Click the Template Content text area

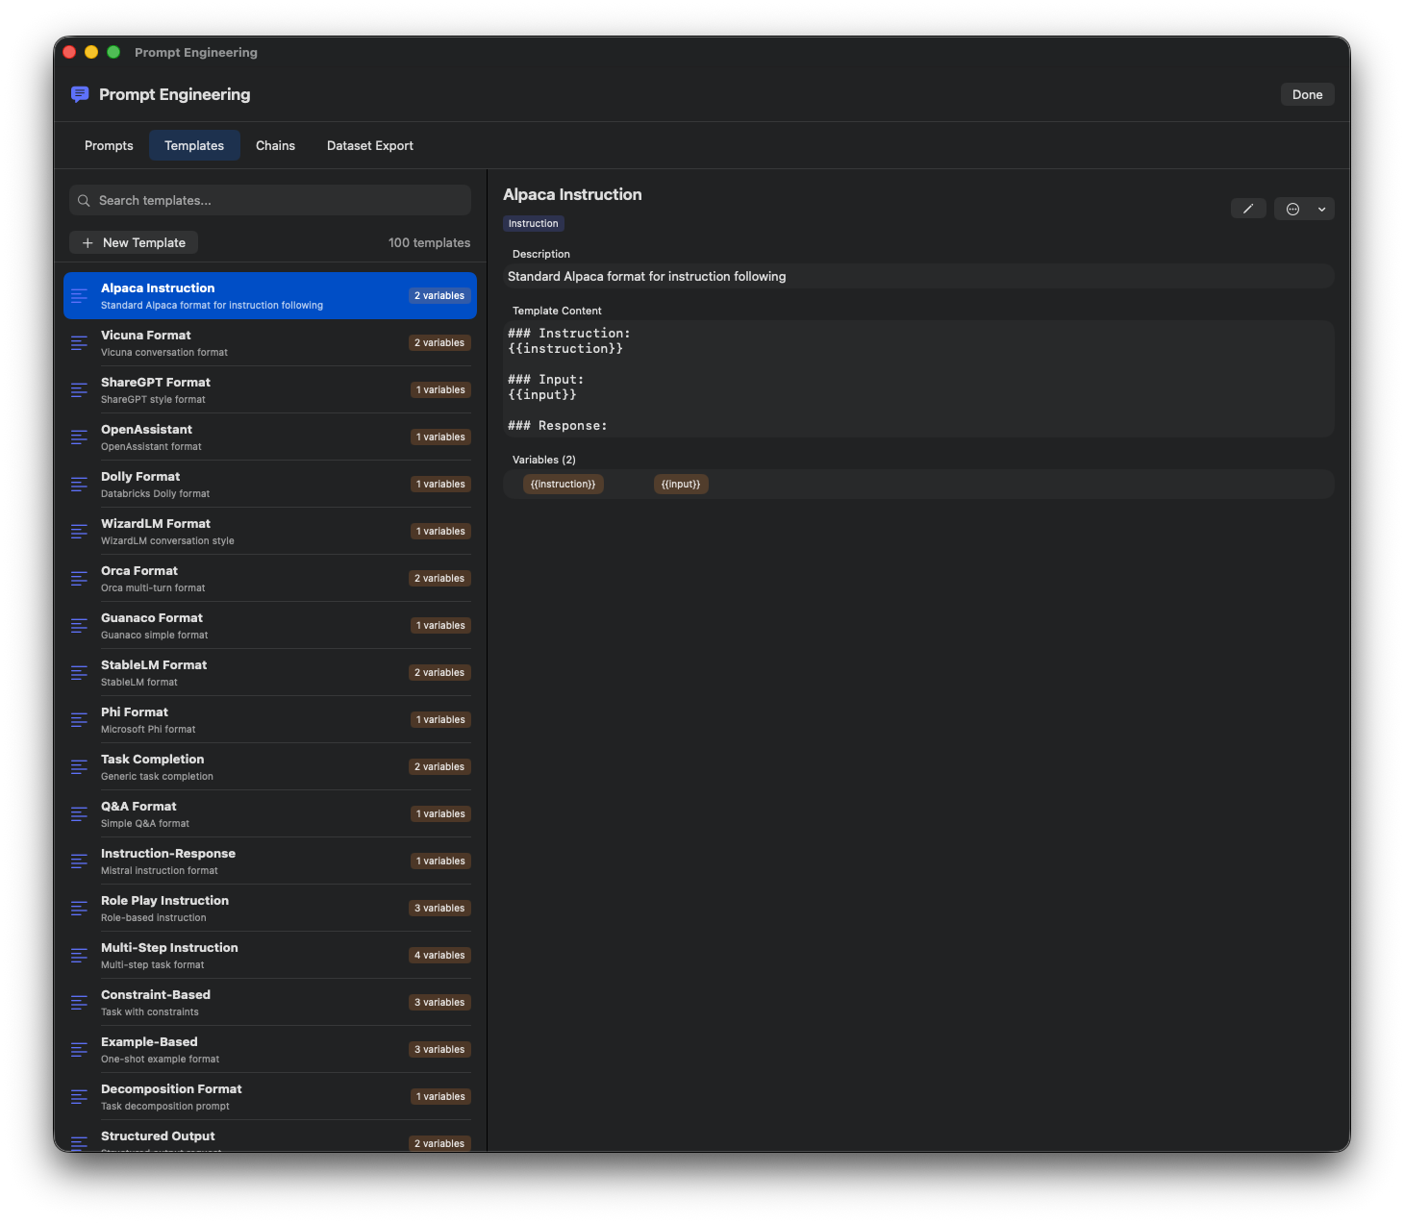click(917, 379)
